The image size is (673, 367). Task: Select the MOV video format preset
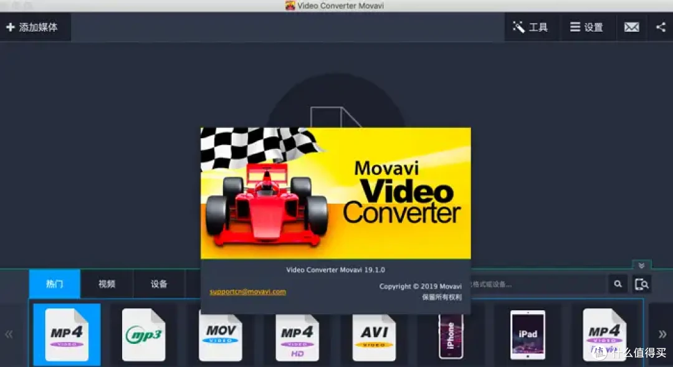click(220, 337)
